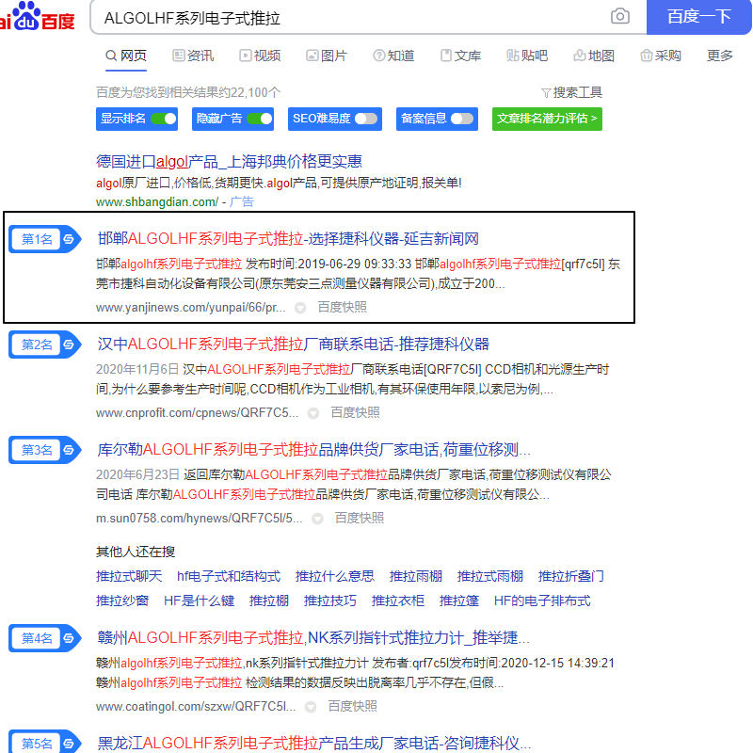Open 百度快照 for cnprofit result
Image resolution: width=753 pixels, height=753 pixels.
(x=356, y=412)
